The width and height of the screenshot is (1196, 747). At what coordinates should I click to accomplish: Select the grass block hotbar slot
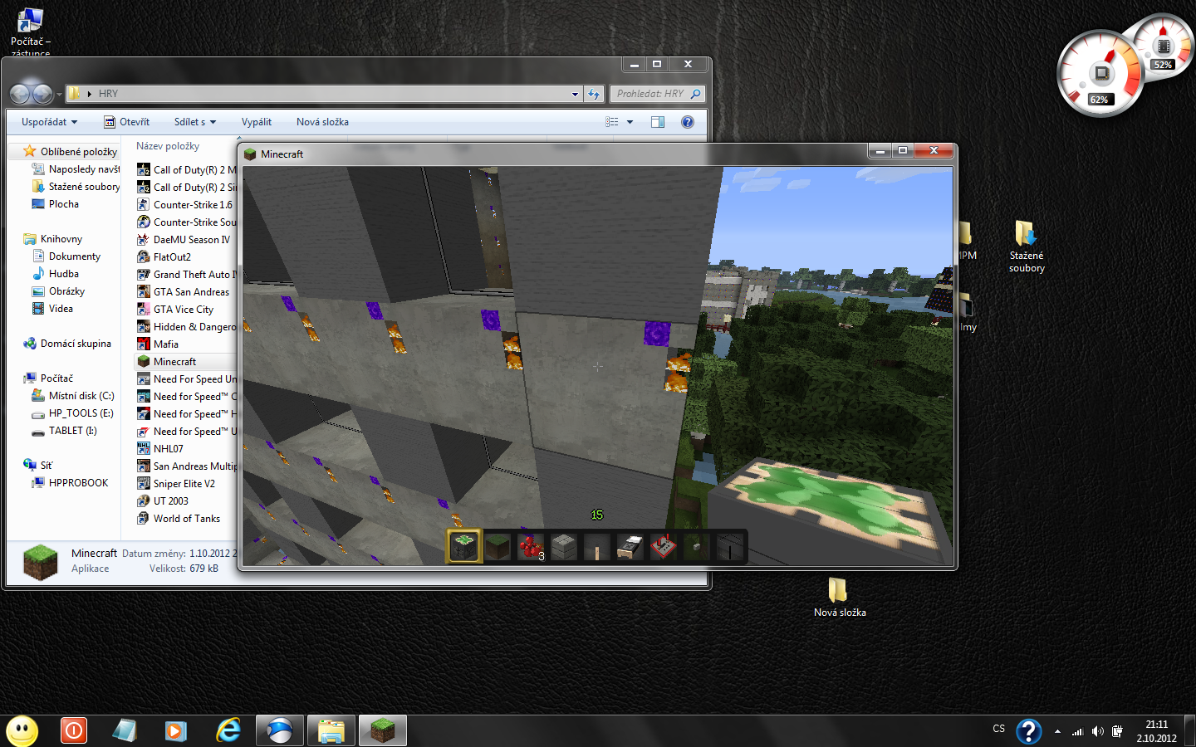tap(498, 546)
